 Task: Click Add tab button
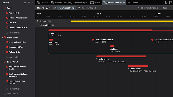[x=133, y=3]
